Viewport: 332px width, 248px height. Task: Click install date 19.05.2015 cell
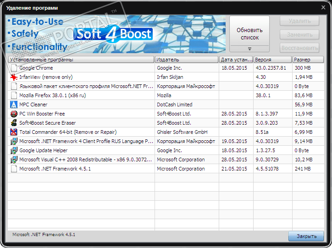pos(234,141)
